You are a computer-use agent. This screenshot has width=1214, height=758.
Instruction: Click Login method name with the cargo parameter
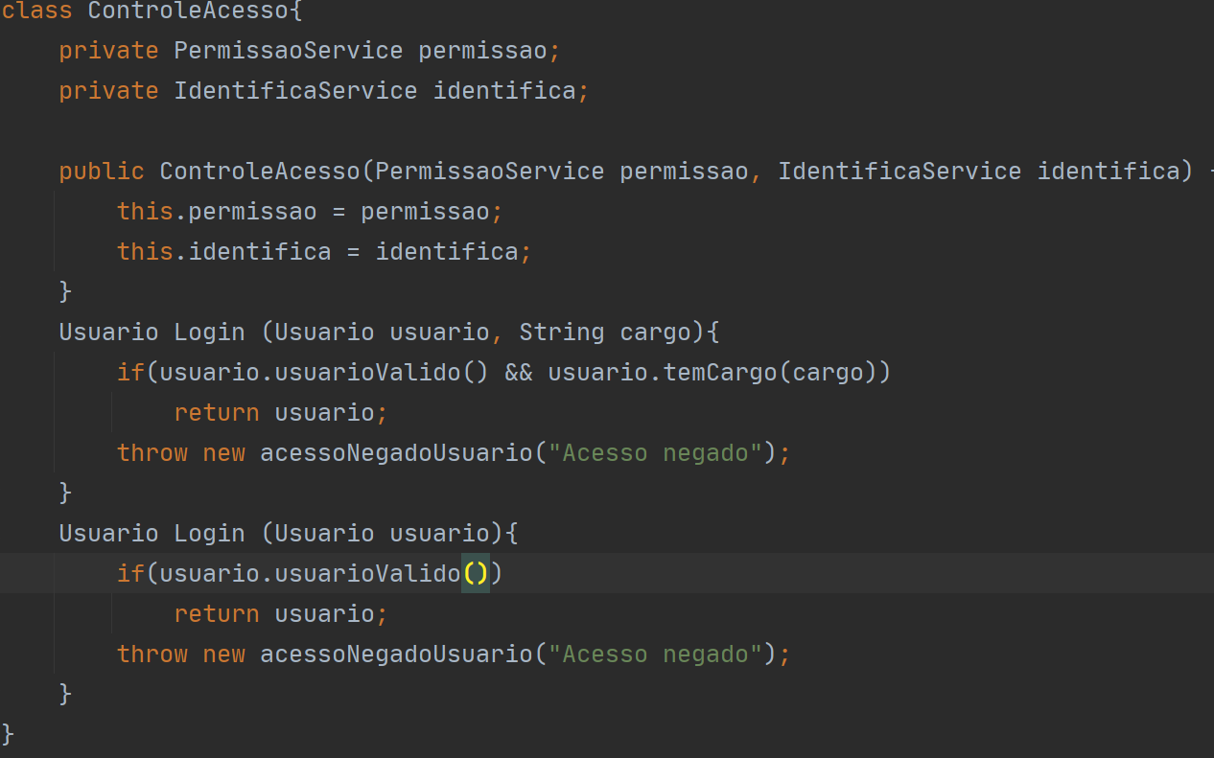[209, 333]
